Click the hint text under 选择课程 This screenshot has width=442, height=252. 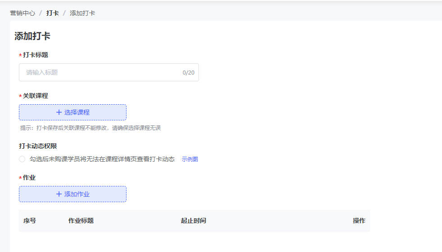pyautogui.click(x=90, y=128)
